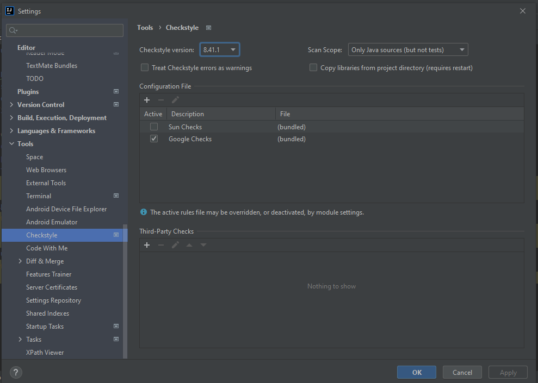538x383 pixels.
Task: Deactivate the Google Checks configuration
Action: [x=154, y=139]
